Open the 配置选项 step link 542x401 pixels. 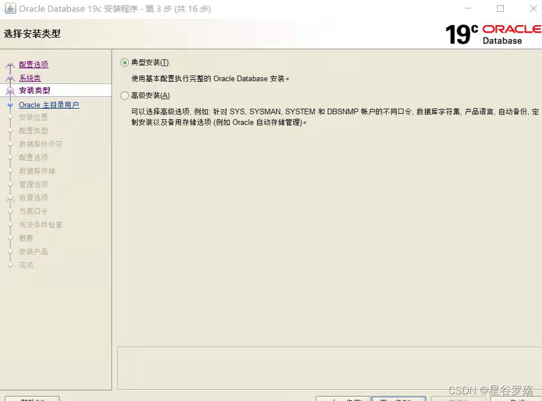point(34,64)
